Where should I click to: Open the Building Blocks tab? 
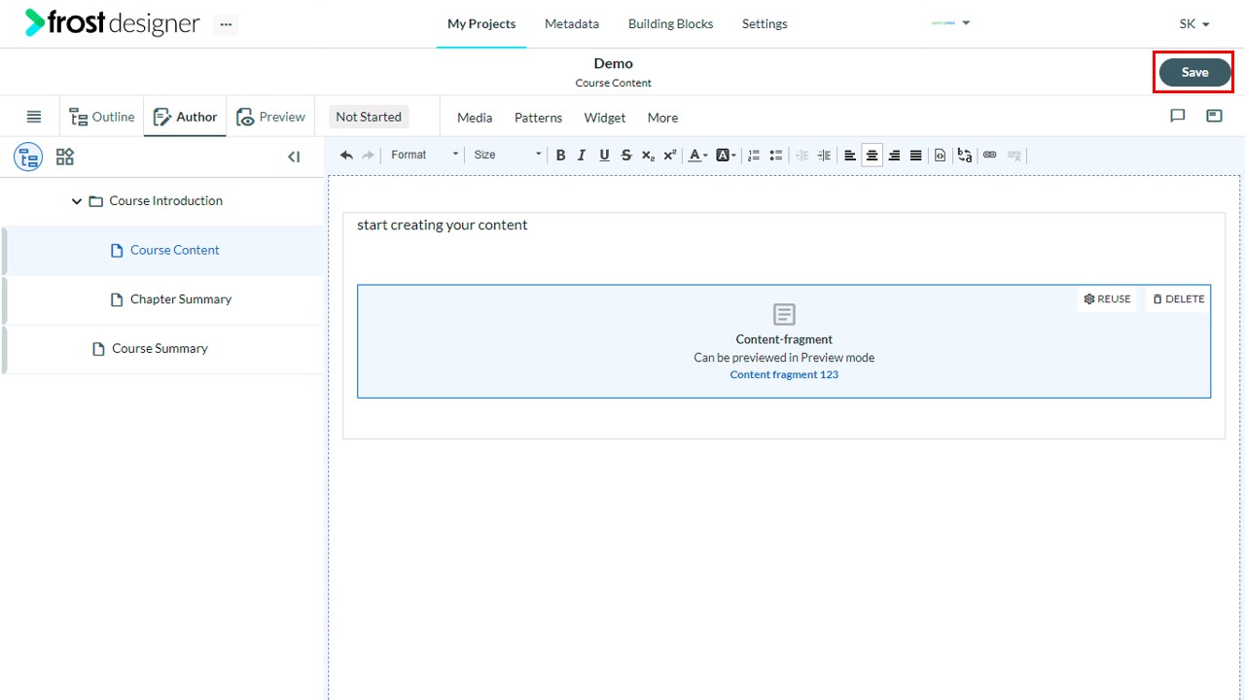670,23
